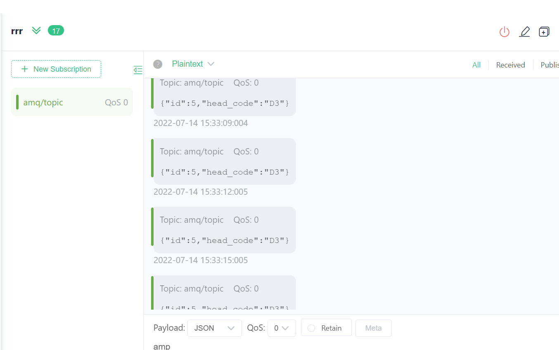Expand connection details with double chevron
Image resolution: width=559 pixels, height=350 pixels.
point(36,30)
